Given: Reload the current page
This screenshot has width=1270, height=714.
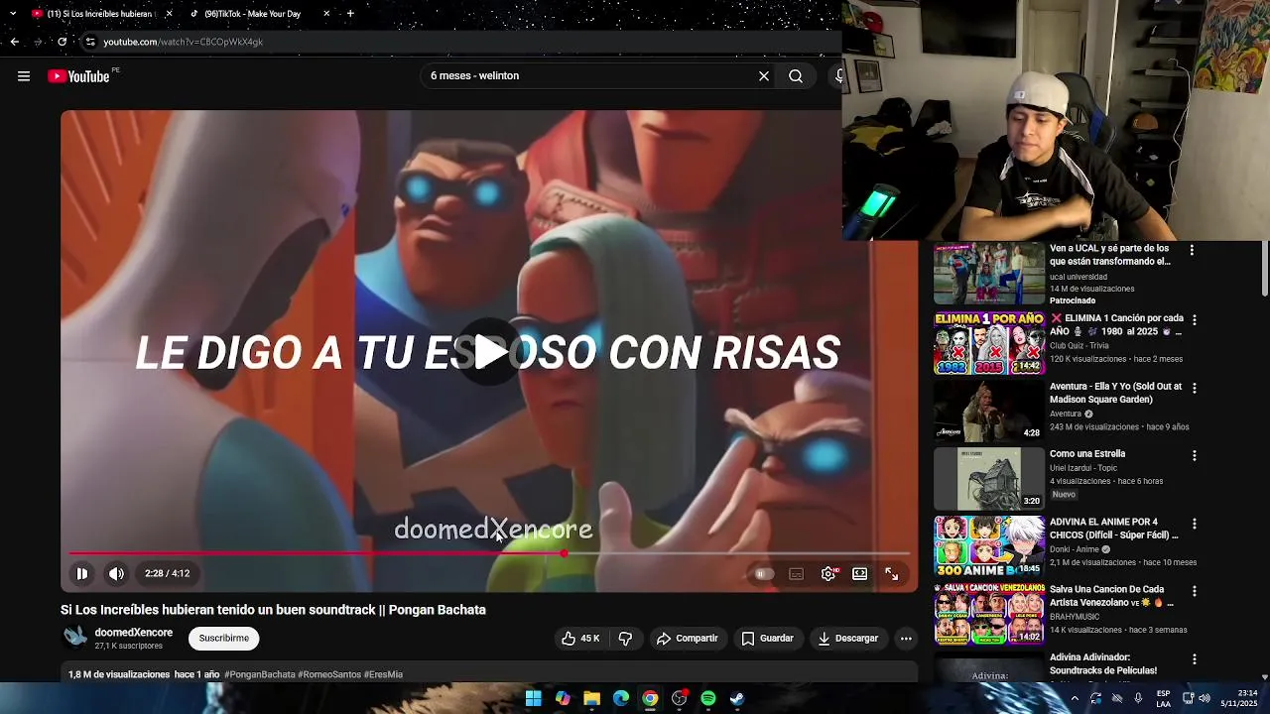Looking at the screenshot, I should [62, 42].
